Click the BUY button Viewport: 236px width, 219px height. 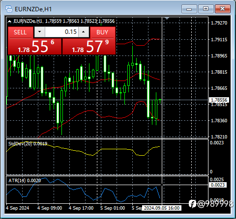click(103, 32)
